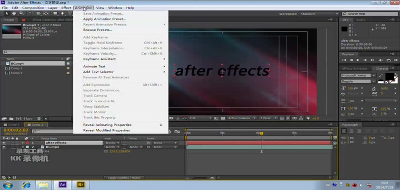
Task: Select the Hand tool
Action: coord(14,13)
